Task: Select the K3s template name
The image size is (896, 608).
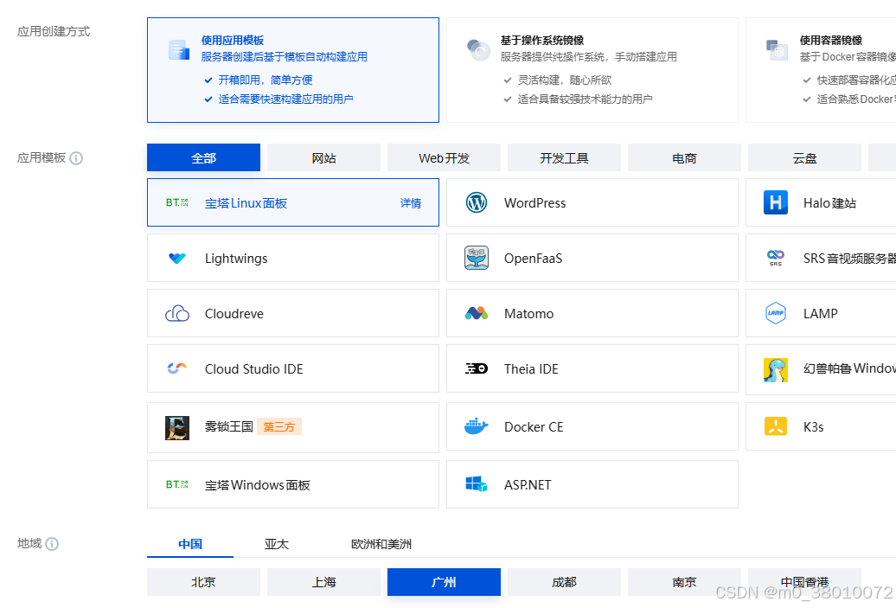Action: click(x=813, y=427)
